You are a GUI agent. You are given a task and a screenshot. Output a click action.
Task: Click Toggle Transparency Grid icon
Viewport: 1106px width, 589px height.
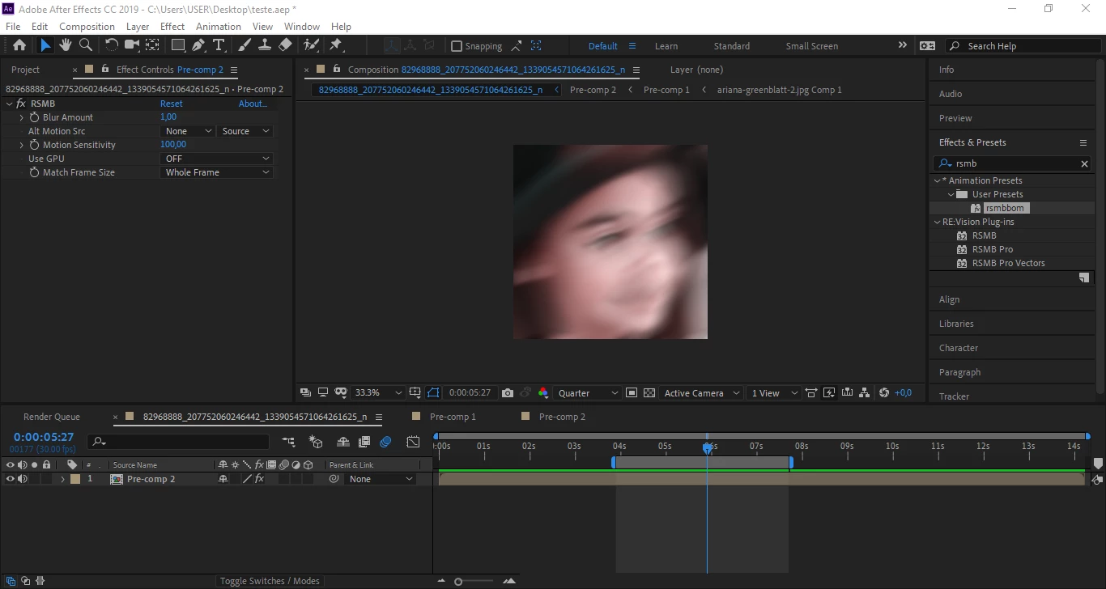(x=649, y=392)
